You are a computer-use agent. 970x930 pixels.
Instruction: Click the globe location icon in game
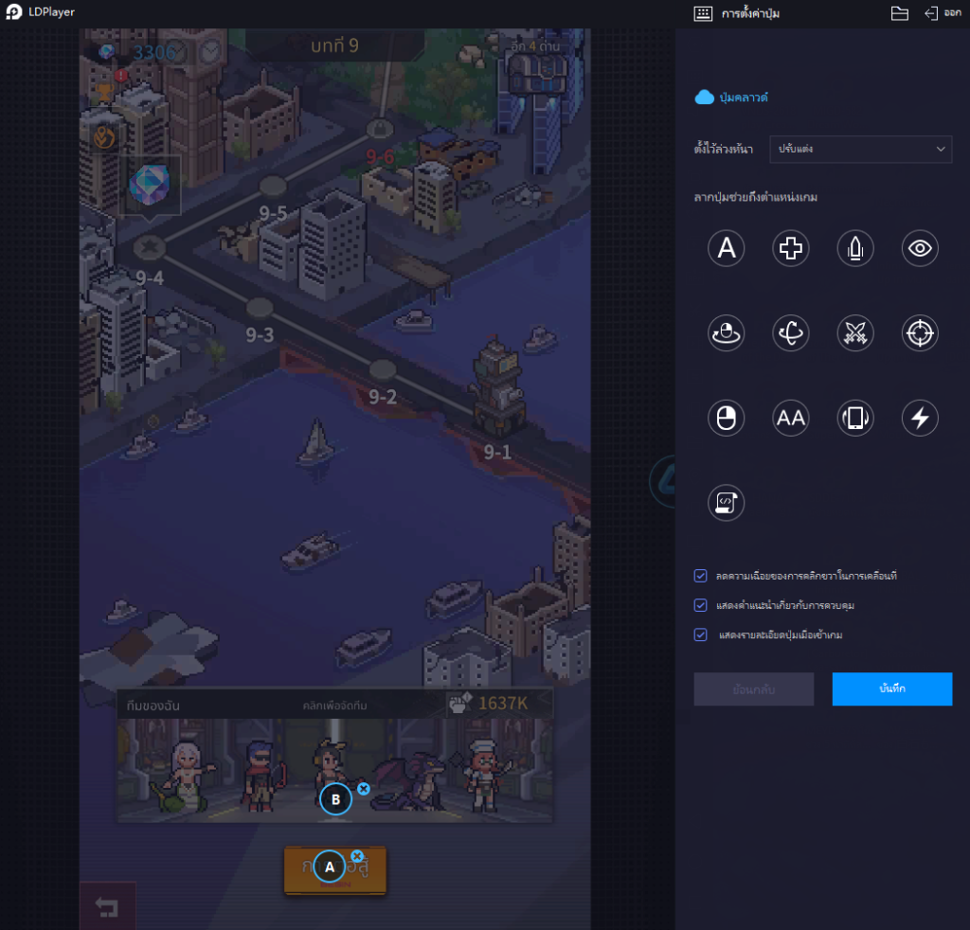104,137
